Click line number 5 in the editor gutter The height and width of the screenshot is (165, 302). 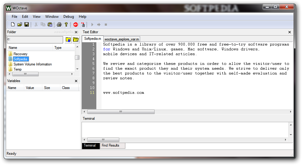(93, 64)
